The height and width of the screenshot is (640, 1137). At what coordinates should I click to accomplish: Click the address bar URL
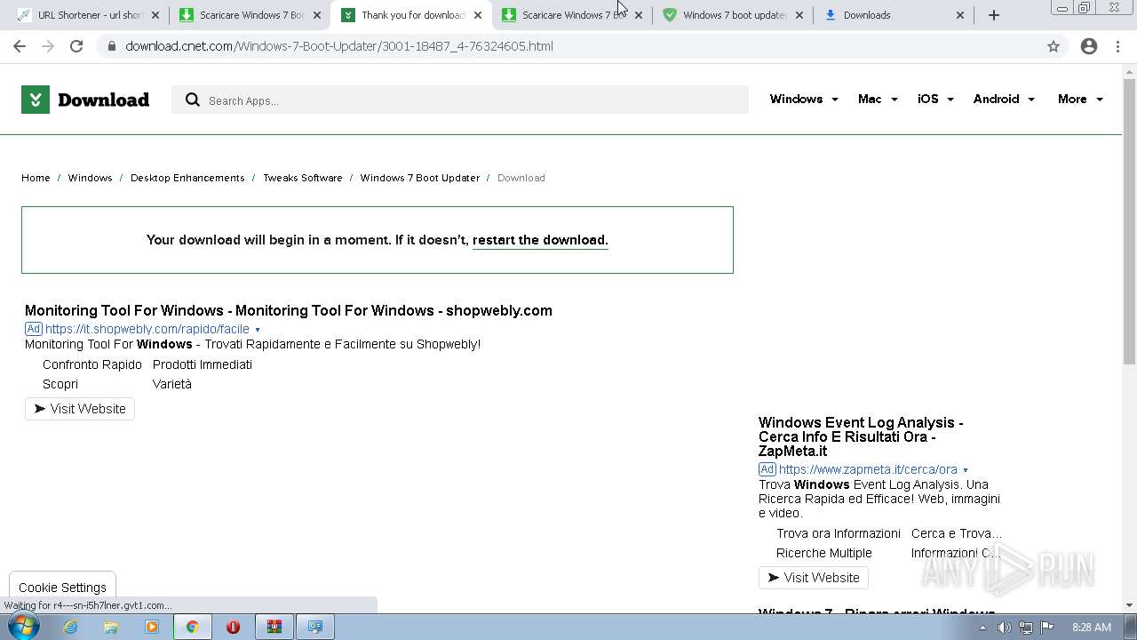pyautogui.click(x=338, y=46)
